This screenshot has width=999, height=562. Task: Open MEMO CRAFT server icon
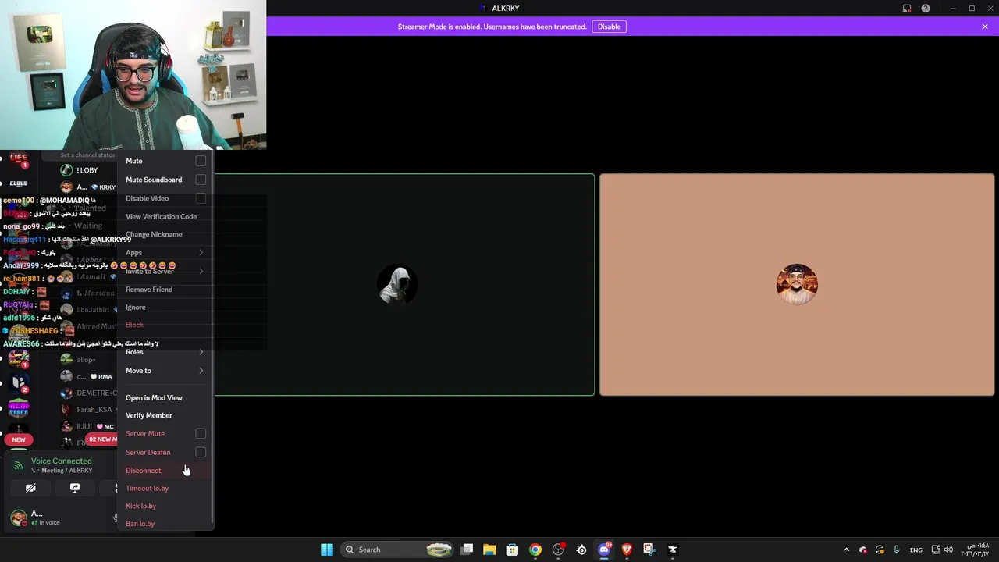coord(19,410)
